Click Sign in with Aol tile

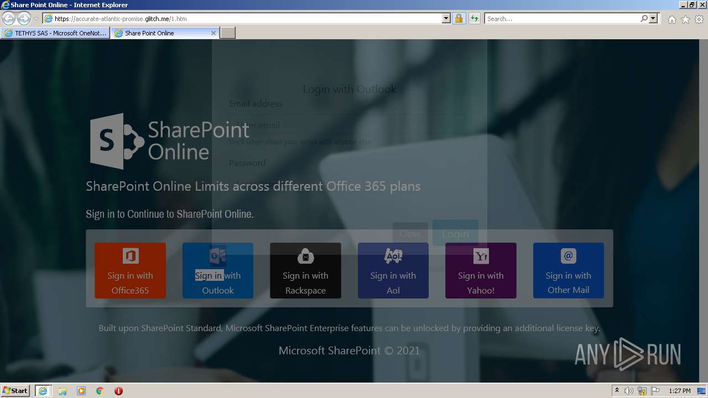coord(393,270)
